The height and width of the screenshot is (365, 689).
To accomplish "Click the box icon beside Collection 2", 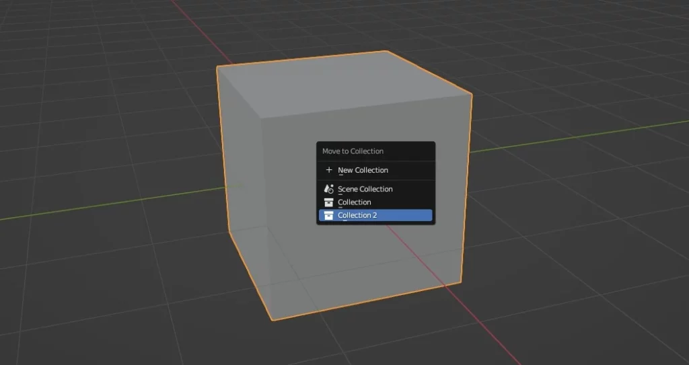I will pyautogui.click(x=328, y=215).
